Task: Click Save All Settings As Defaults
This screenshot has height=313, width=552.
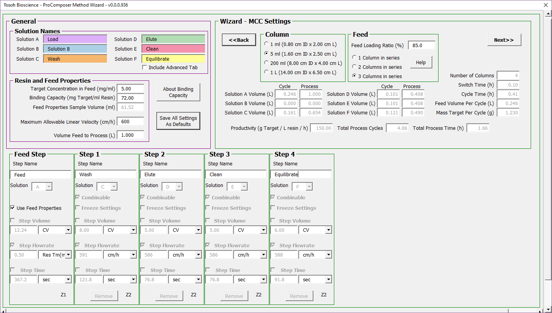Action: [x=178, y=121]
